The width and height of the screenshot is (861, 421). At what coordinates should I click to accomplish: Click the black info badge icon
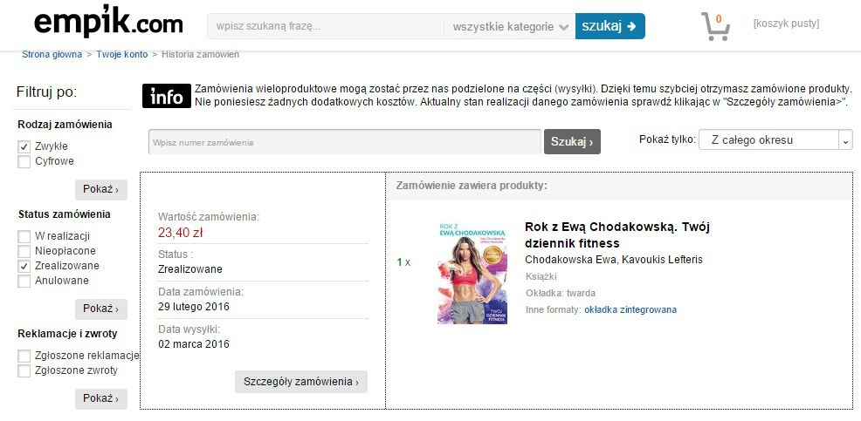(167, 96)
